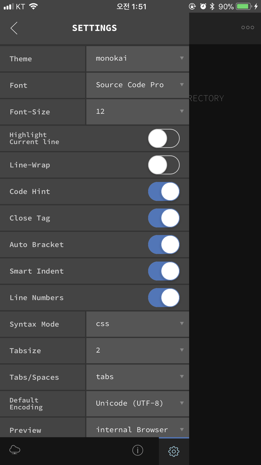The height and width of the screenshot is (465, 261).
Task: Open the Theme dropdown showing monokai
Action: pyautogui.click(x=138, y=59)
